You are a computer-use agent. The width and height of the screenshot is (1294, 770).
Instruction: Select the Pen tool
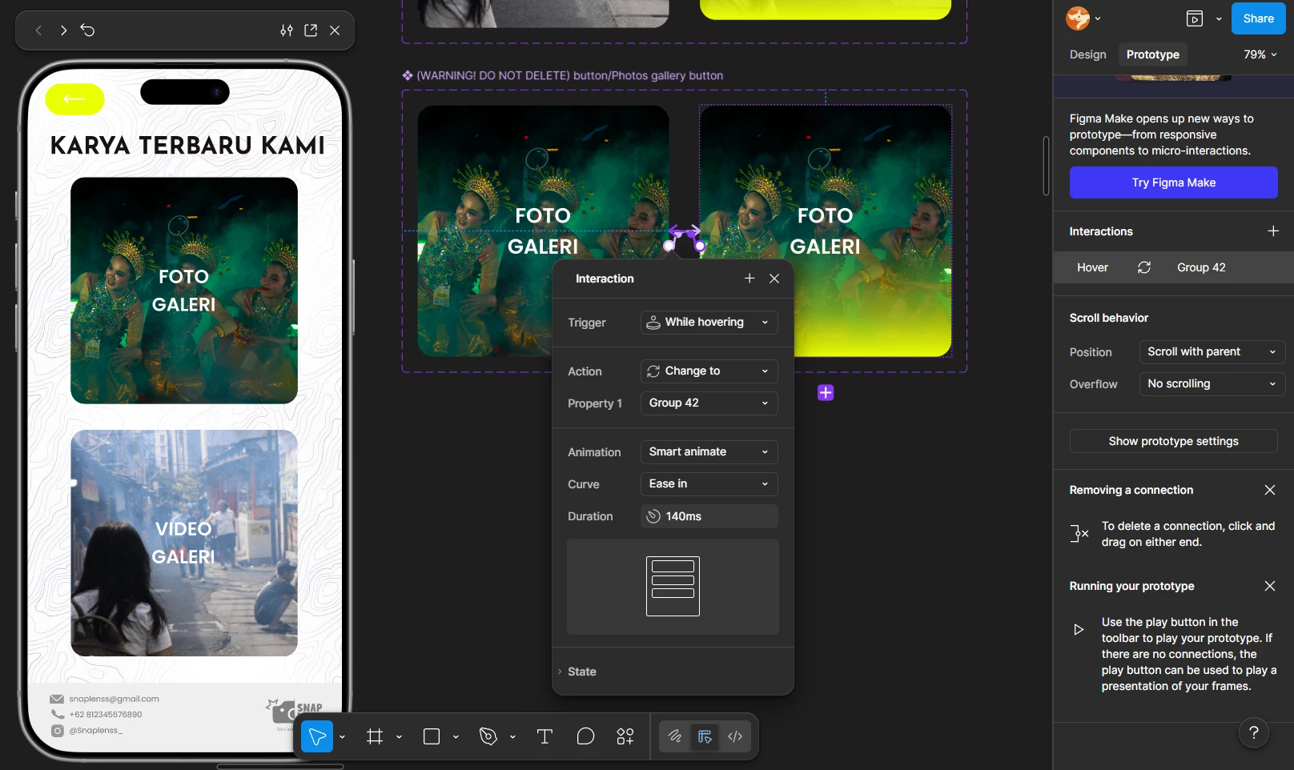pyautogui.click(x=488, y=736)
